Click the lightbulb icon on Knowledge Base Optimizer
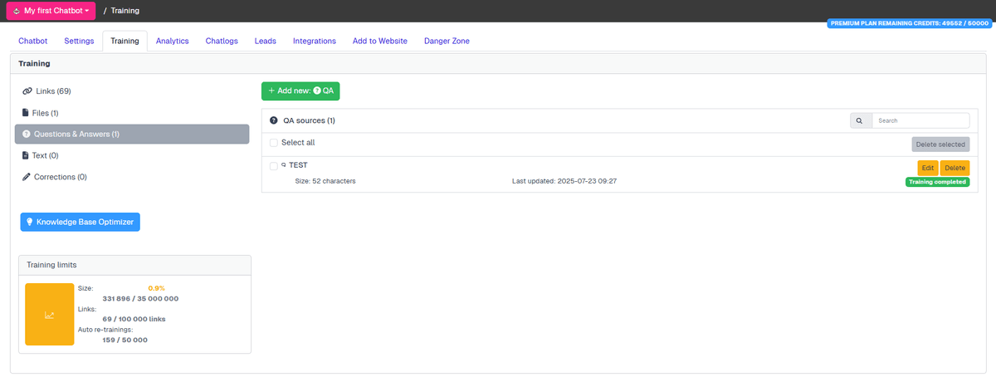This screenshot has width=996, height=387. (30, 222)
